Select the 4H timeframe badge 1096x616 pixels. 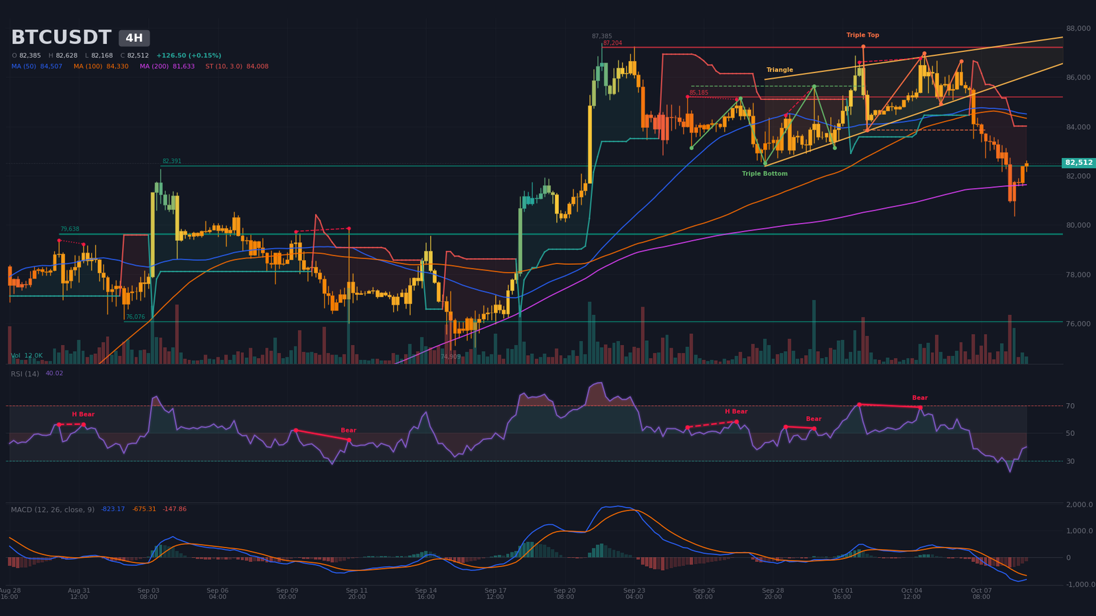click(134, 38)
